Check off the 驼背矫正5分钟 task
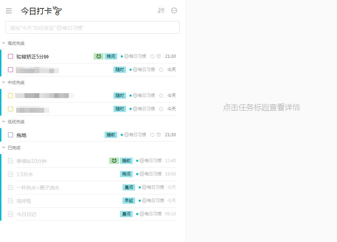Viewport: 337px width, 242px height. click(11, 56)
